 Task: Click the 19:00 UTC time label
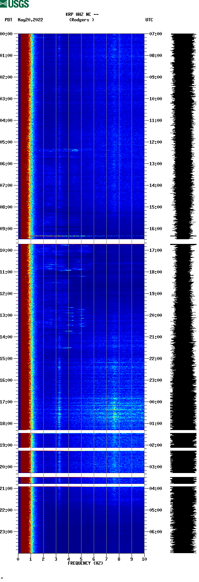point(156,294)
